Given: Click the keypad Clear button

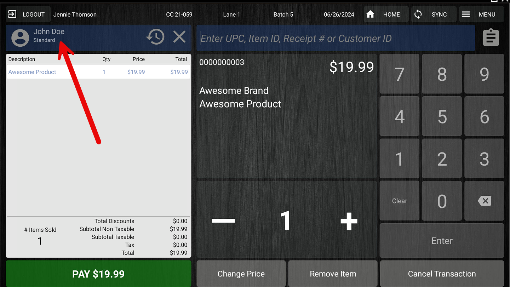Looking at the screenshot, I should pos(400,201).
